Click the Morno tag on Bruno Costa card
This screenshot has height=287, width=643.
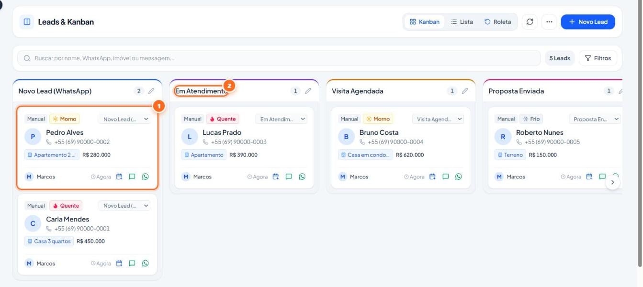[378, 119]
